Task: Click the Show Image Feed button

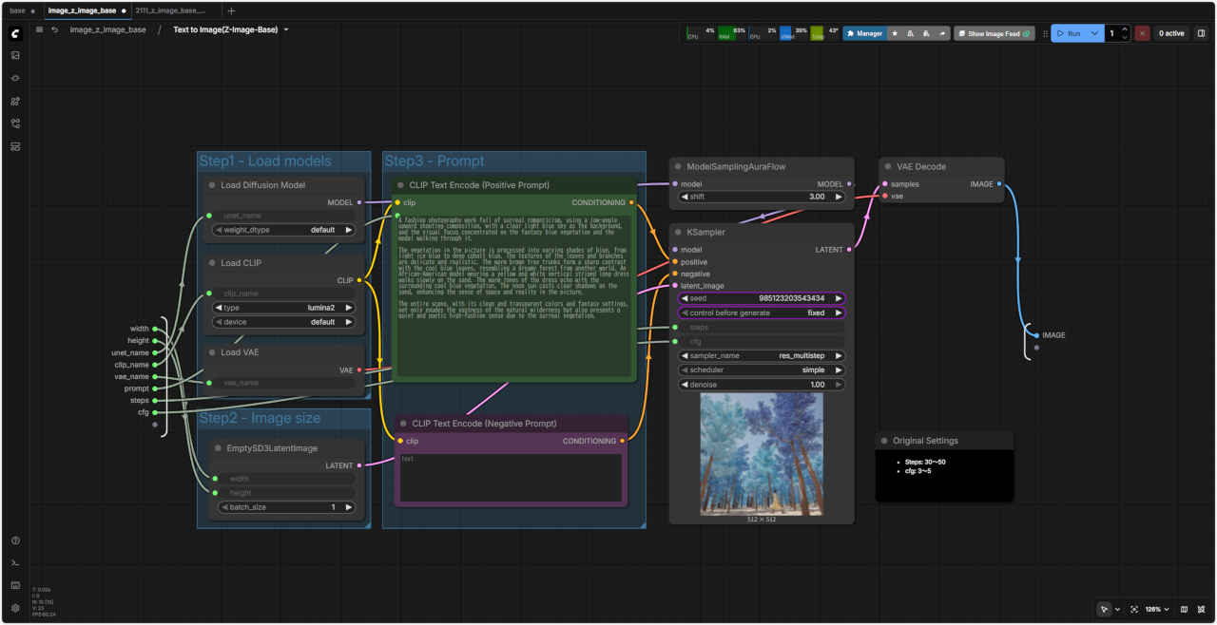Action: point(994,33)
